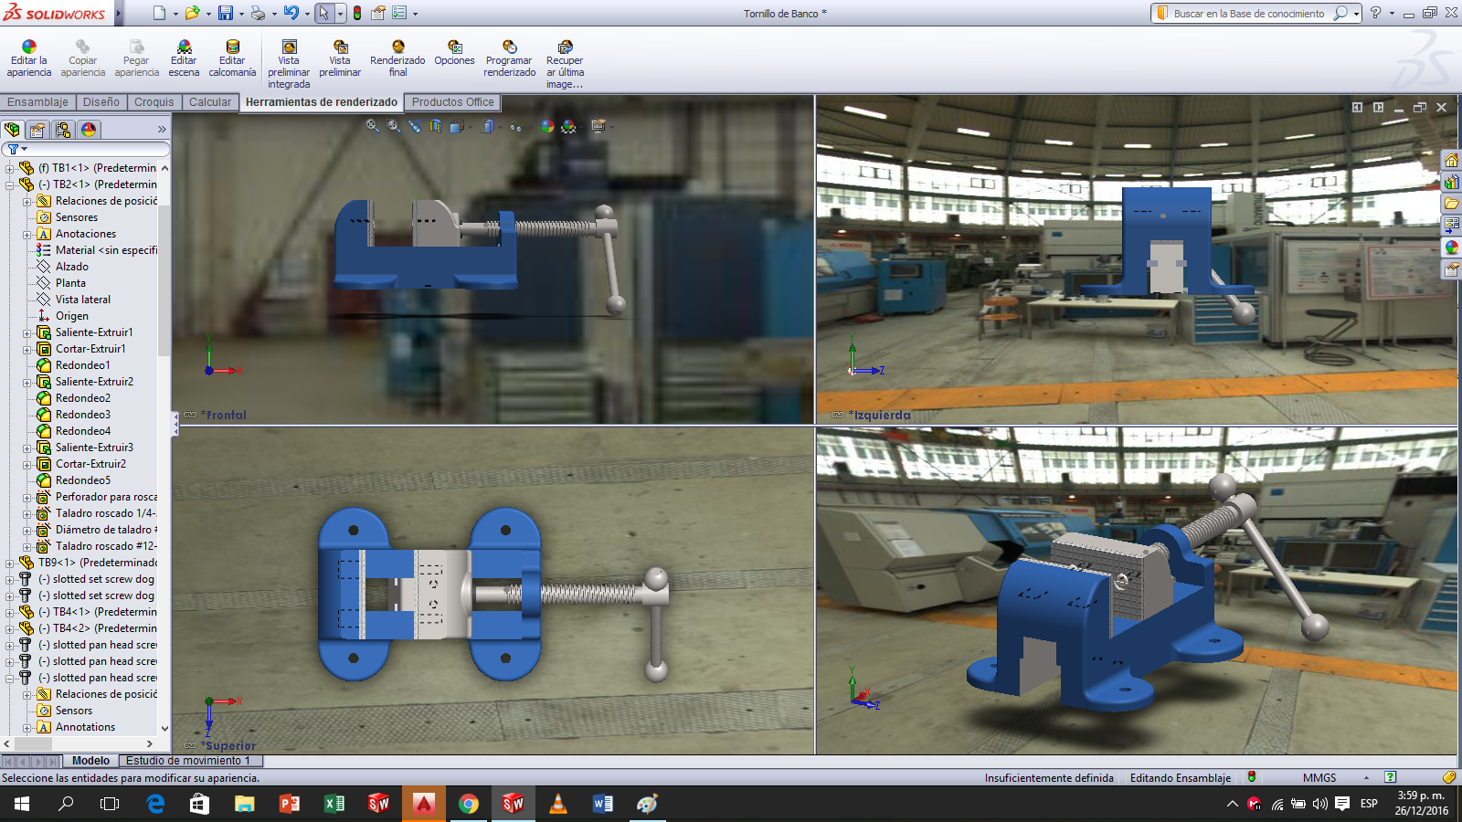The width and height of the screenshot is (1462, 822).
Task: Expand the FeatureManager panel tabs with the chevron
Action: click(162, 130)
